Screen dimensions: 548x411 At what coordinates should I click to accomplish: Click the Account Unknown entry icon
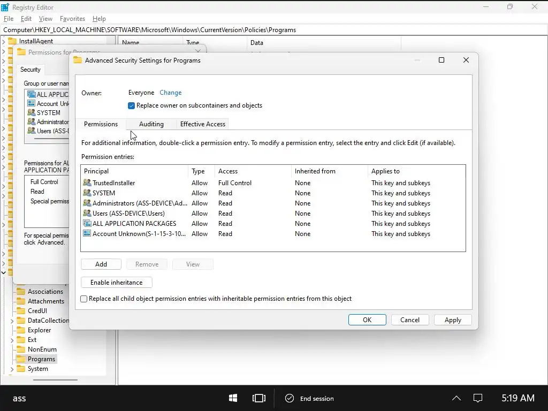click(87, 233)
